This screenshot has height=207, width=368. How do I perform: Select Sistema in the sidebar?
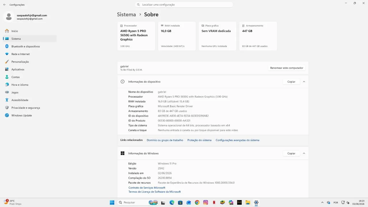click(x=30, y=39)
